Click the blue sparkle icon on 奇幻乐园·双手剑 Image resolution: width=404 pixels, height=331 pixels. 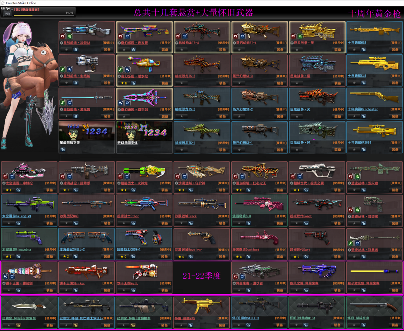pos(120,103)
